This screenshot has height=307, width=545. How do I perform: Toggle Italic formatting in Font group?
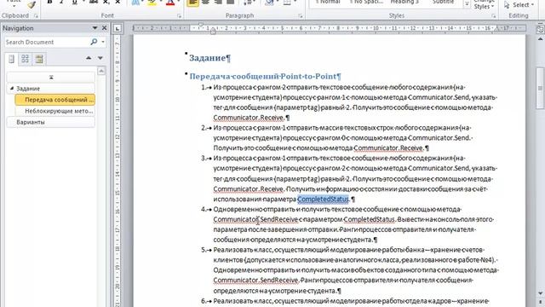click(61, 2)
